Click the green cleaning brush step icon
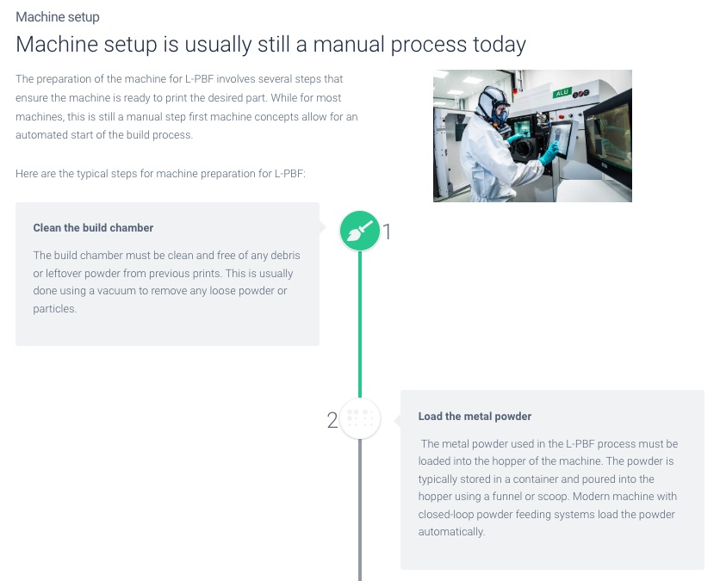The width and height of the screenshot is (720, 581). click(359, 231)
